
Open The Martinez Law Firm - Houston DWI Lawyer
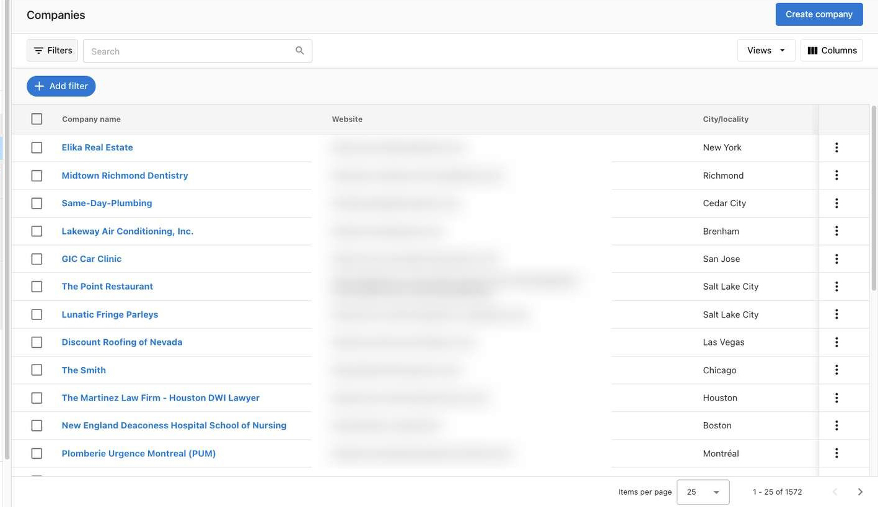[160, 398]
